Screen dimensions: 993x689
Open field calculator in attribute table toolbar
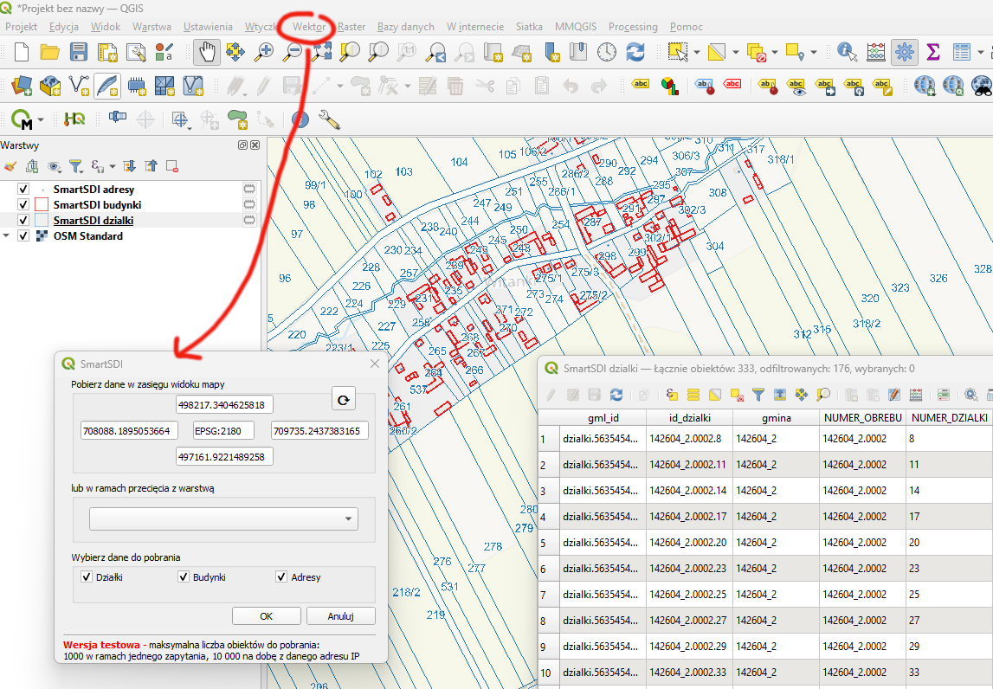pos(916,395)
